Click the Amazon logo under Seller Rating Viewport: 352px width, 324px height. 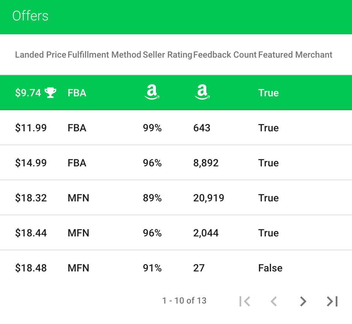pyautogui.click(x=152, y=92)
